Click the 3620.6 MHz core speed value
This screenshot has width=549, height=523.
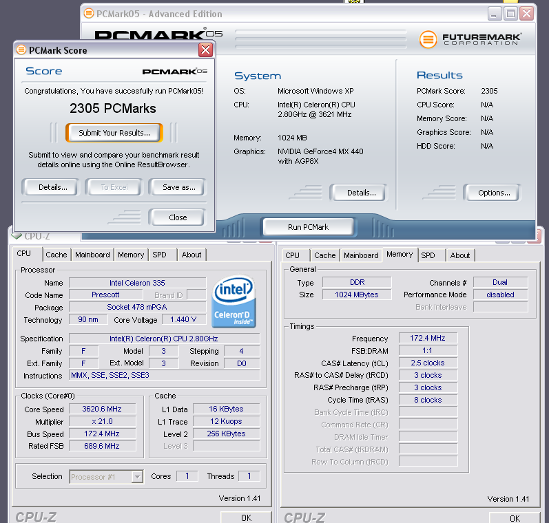[102, 409]
